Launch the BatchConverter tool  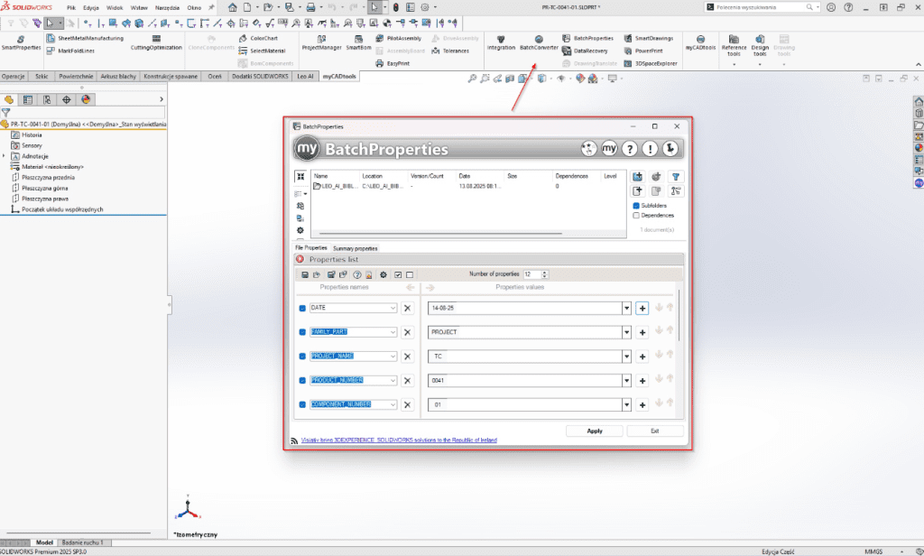(539, 43)
